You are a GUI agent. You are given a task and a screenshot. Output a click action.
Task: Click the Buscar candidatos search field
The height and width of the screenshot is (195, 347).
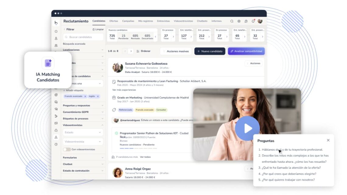(x=83, y=37)
